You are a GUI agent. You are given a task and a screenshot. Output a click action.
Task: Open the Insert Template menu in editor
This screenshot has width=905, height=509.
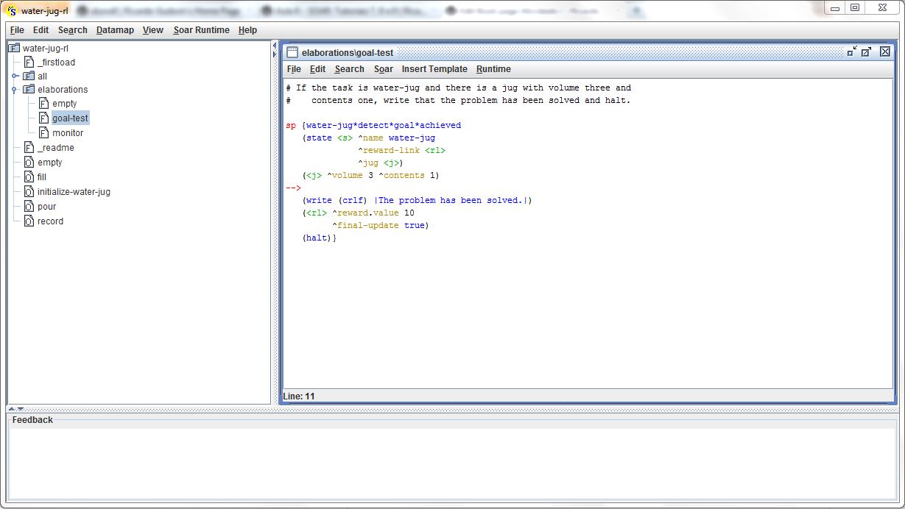click(x=434, y=69)
